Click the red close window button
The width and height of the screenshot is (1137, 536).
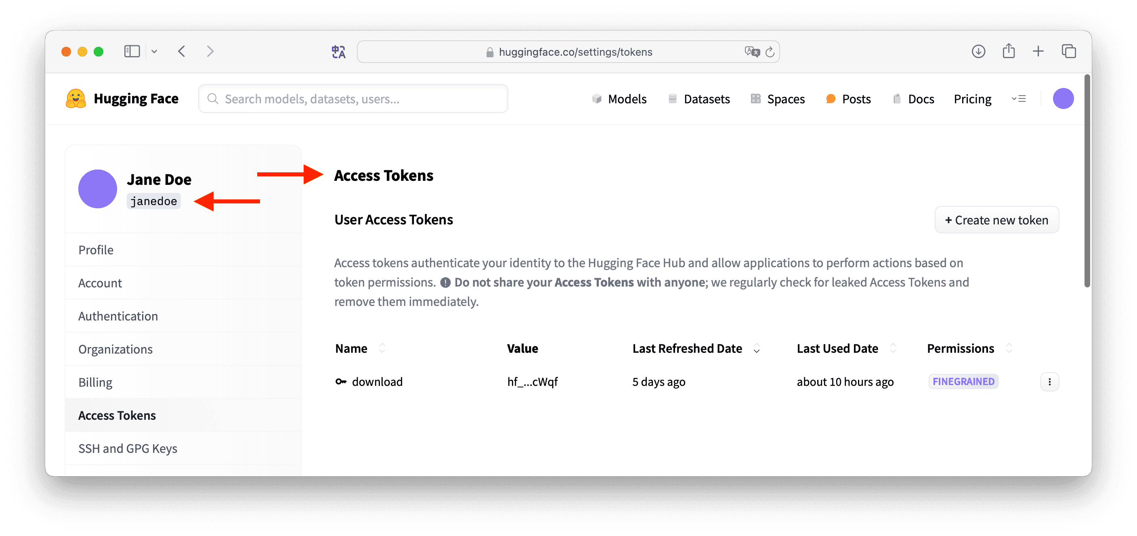click(66, 52)
